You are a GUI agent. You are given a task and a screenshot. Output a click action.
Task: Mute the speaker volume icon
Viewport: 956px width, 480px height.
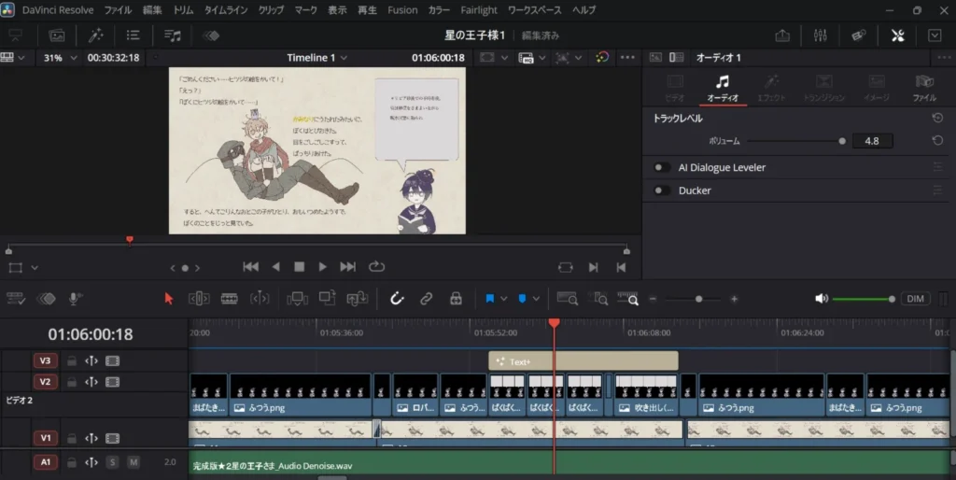(822, 298)
